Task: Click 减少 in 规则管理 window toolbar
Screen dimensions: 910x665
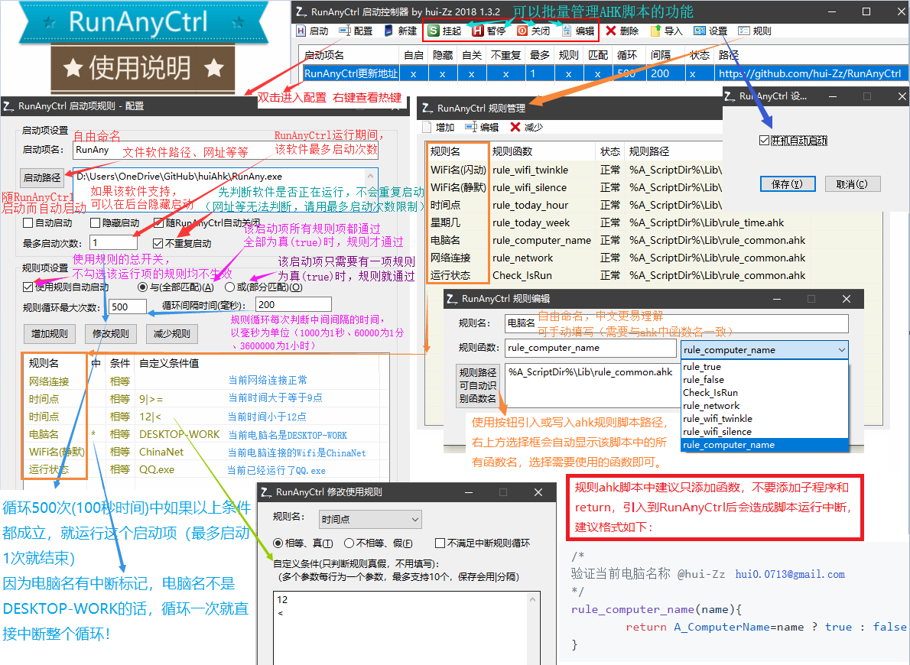Action: 526,127
